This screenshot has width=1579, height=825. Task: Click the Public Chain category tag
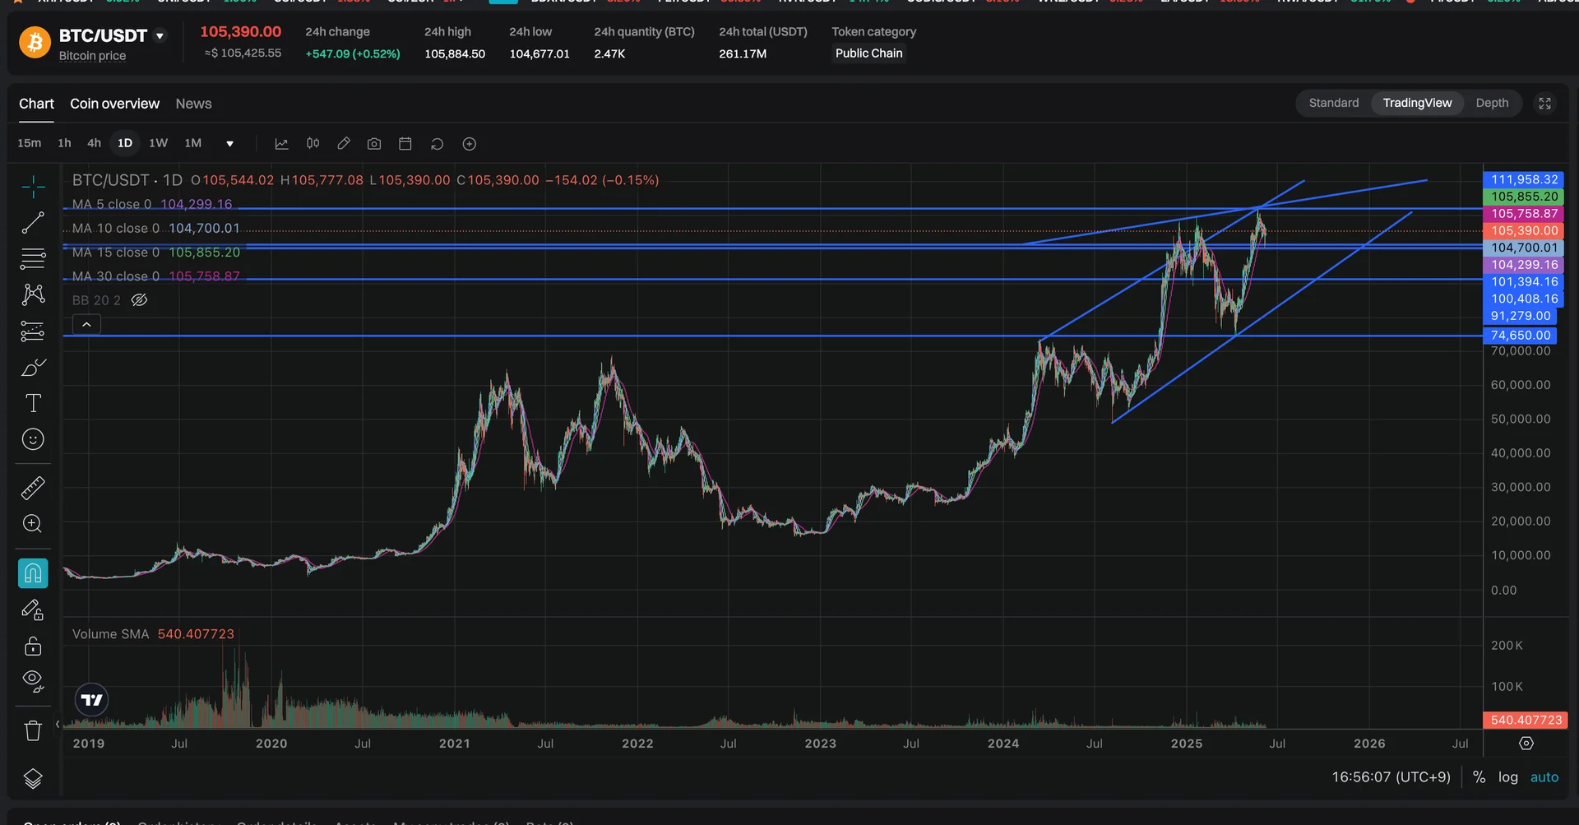[868, 53]
